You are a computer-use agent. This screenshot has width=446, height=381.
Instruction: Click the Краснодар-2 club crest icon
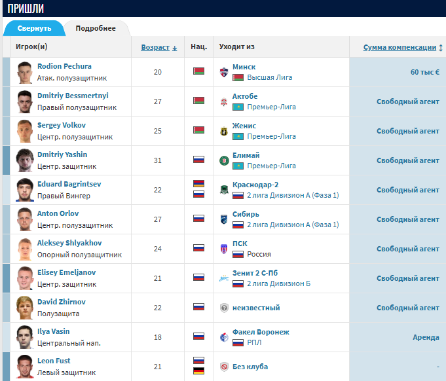tap(224, 190)
